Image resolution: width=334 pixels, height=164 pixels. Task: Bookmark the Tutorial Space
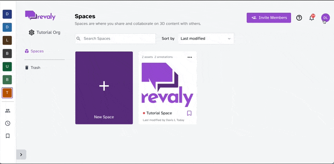[189, 113]
